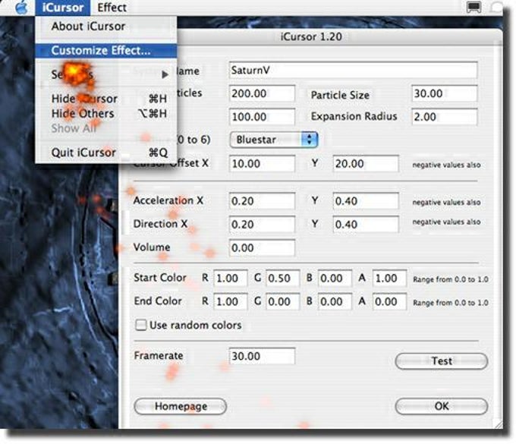Click the iCursor 1.20 window title
Viewport: 516px width, 444px height.
311,36
